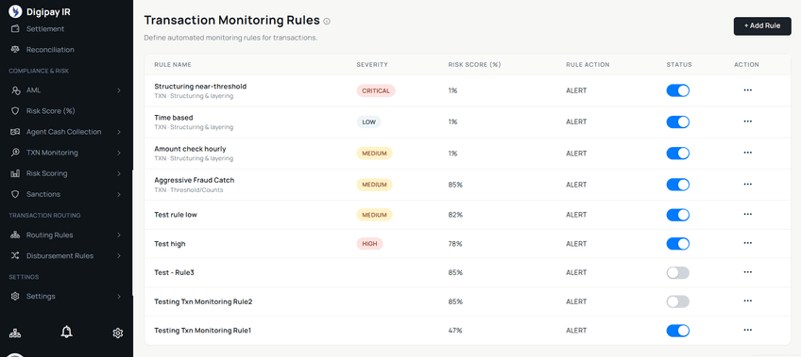Open actions menu for Testing Txn Monitoring Rule1
The width and height of the screenshot is (801, 357).
click(x=748, y=330)
